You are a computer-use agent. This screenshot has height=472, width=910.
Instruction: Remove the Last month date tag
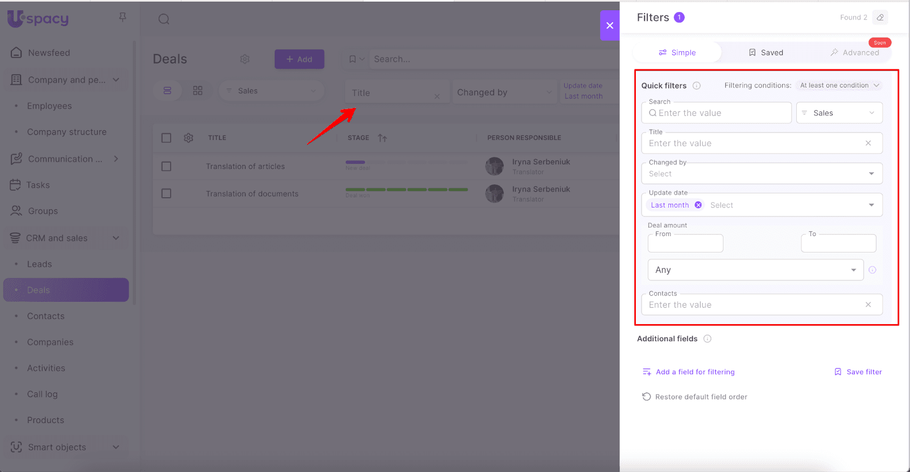[698, 205]
